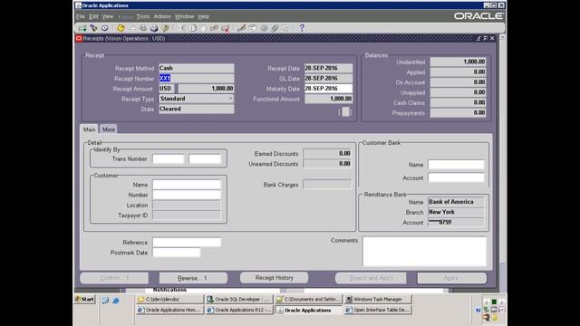Click the first Trans Number field
Image resolution: width=580 pixels, height=326 pixels.
click(x=169, y=159)
